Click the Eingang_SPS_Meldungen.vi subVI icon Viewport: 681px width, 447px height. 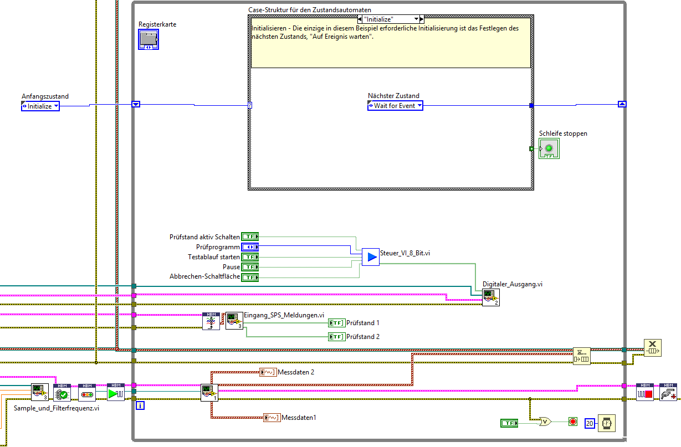pos(234,321)
